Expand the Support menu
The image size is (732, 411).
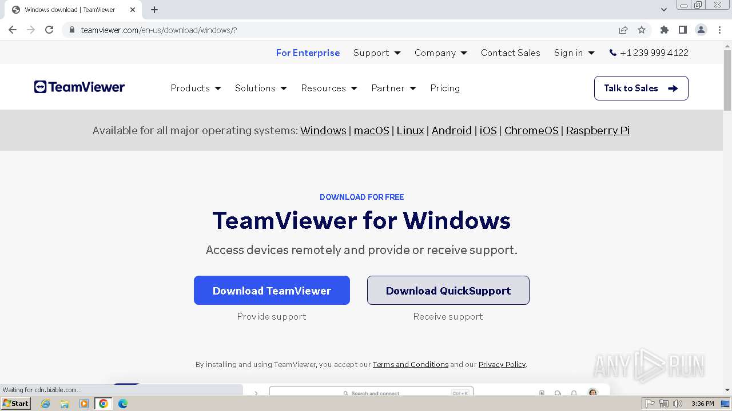coord(377,53)
